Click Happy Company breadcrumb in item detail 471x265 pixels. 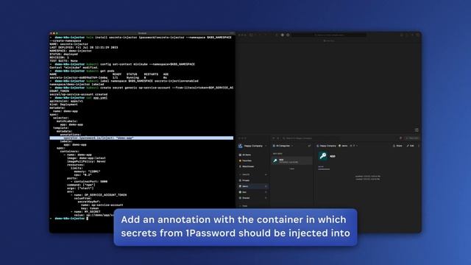326,146
